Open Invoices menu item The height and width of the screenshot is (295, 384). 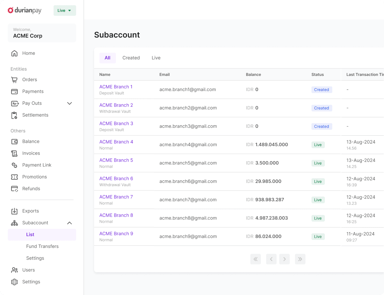[x=31, y=153]
